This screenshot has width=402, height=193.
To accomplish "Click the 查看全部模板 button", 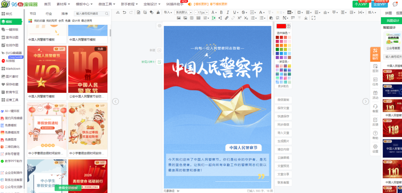I will pos(68,188).
